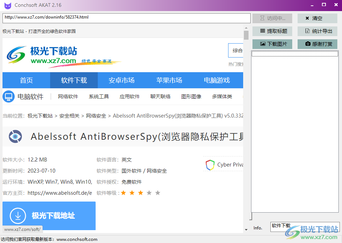
Task: Switch to the 软件下载 navigation tab
Action: [x=74, y=80]
